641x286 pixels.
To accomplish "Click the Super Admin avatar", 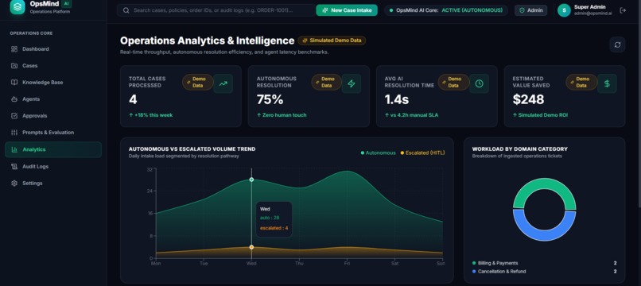I will (564, 10).
